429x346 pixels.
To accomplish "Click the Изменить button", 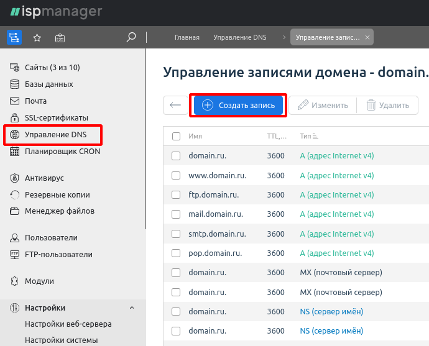I will click(323, 105).
